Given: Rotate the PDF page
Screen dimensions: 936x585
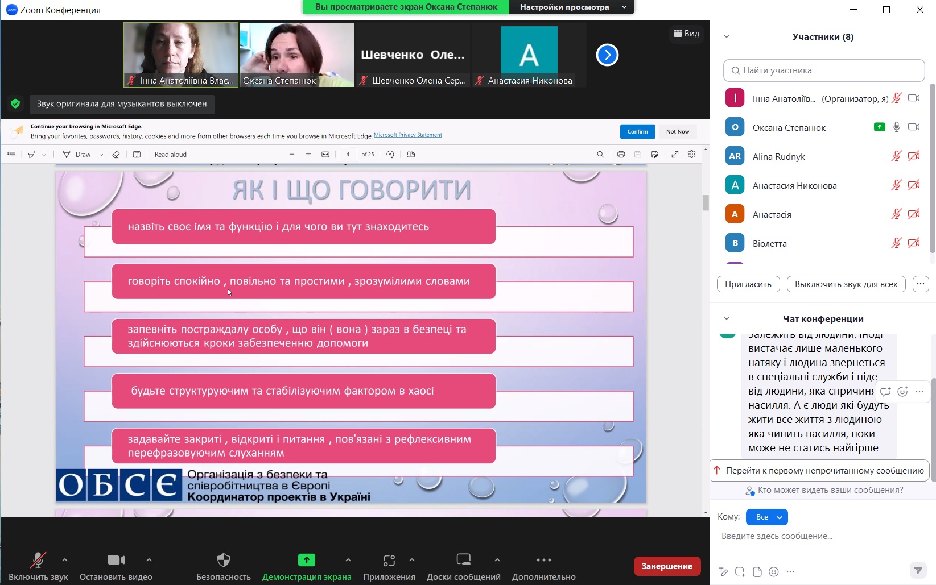Looking at the screenshot, I should pos(390,154).
